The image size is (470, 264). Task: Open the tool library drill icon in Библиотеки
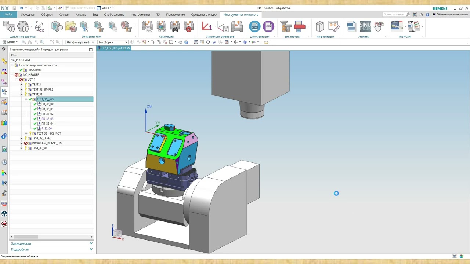click(x=286, y=26)
